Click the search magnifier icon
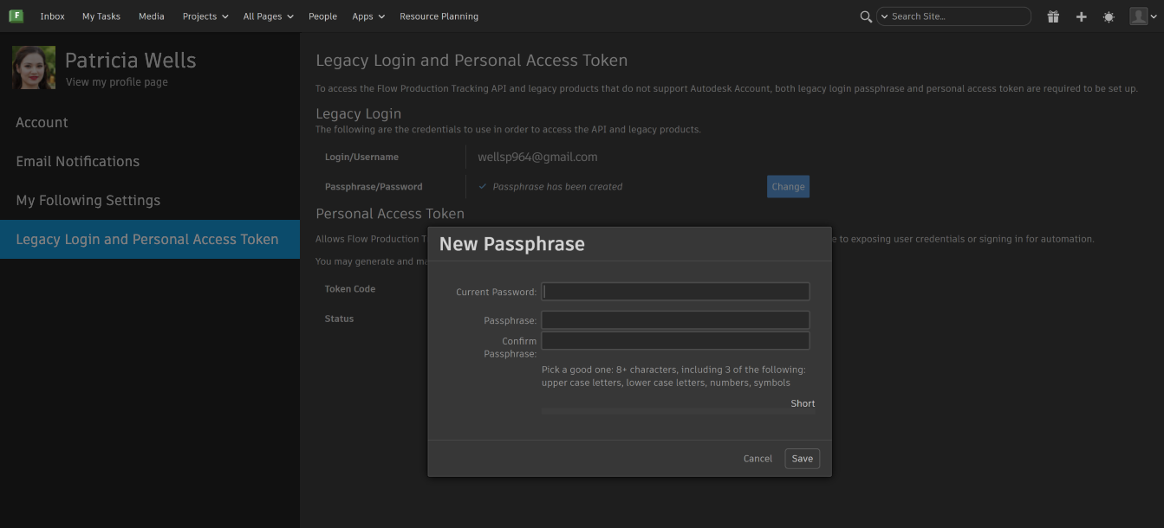The width and height of the screenshot is (1164, 528). pyautogui.click(x=865, y=16)
